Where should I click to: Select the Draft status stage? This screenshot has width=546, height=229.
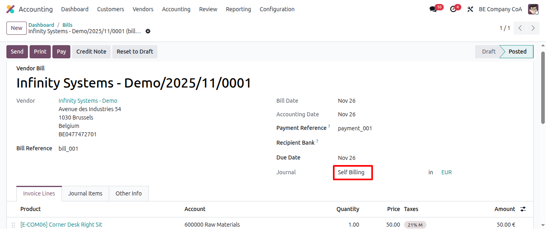tap(488, 52)
